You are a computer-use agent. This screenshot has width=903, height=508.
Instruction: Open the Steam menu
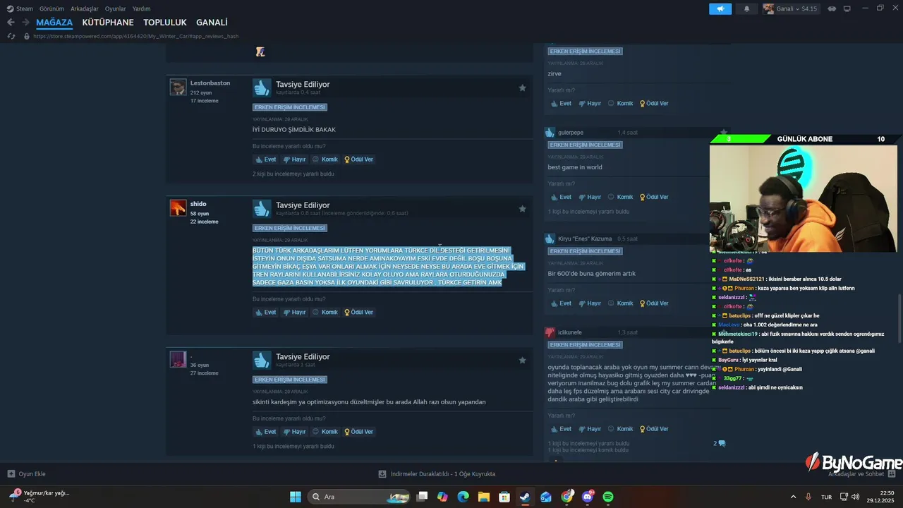pos(20,8)
